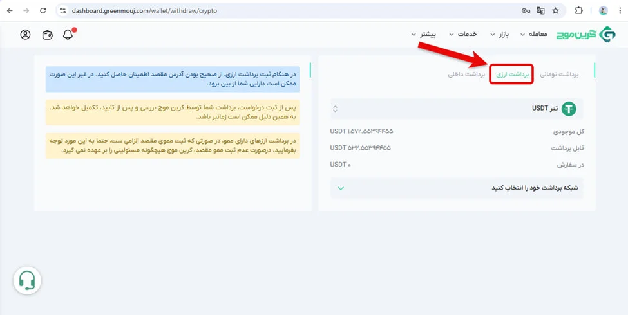Expand the withdrawal network dropdown
This screenshot has height=315, width=628.
tap(457, 188)
